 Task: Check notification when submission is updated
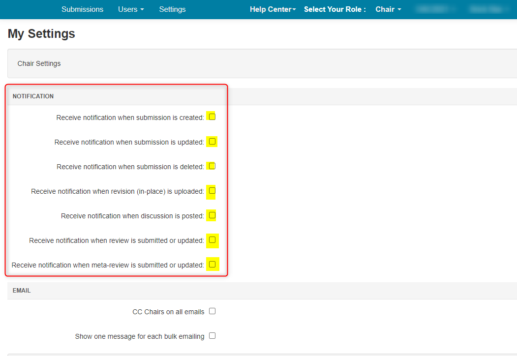click(212, 142)
